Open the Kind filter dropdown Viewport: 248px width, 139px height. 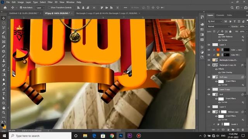coord(215,21)
